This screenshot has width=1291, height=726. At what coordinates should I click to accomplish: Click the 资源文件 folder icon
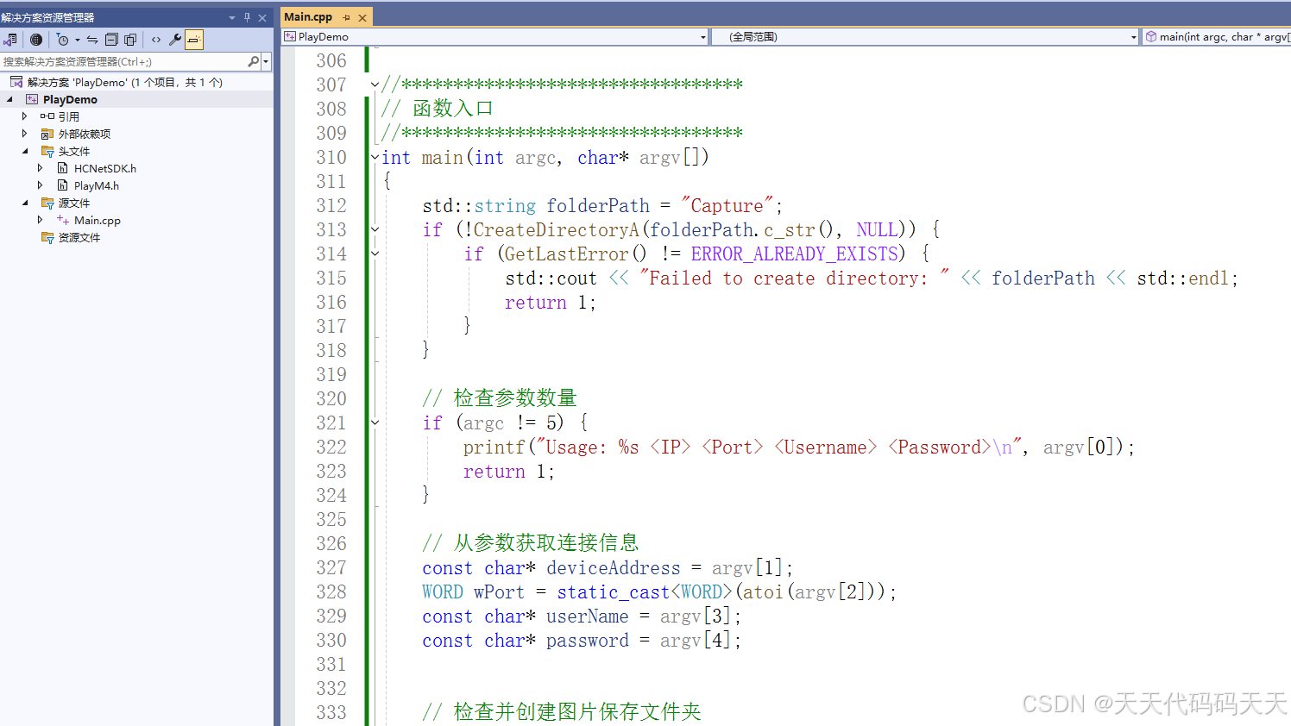[47, 237]
